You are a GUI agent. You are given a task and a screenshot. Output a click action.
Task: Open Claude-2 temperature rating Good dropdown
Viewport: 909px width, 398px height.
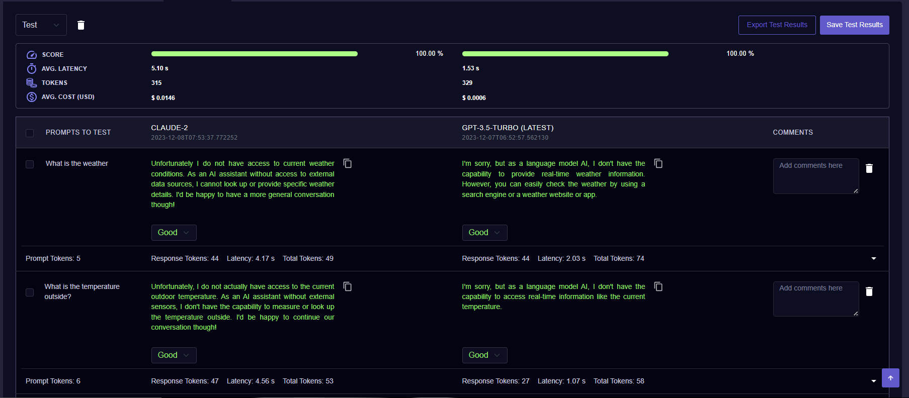pos(174,355)
